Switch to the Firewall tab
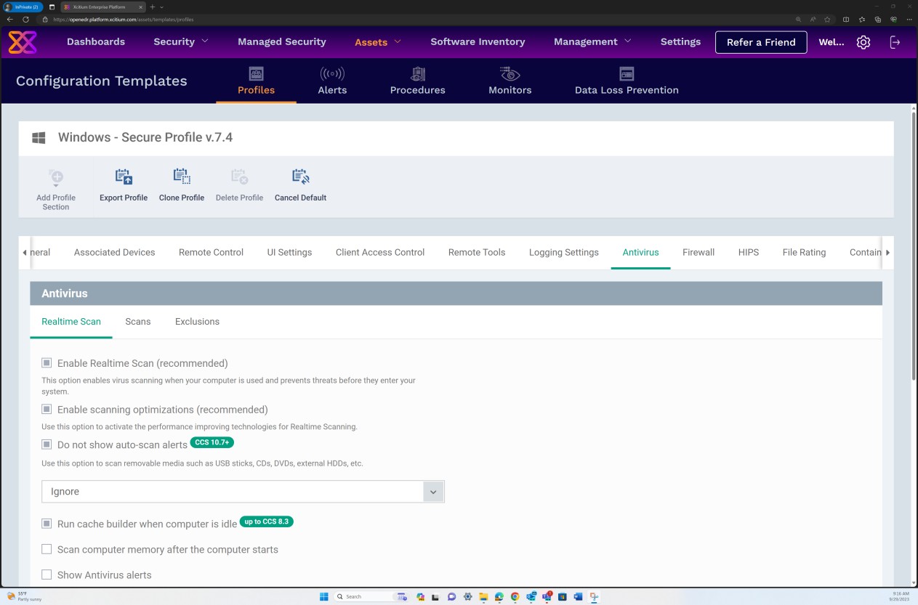 tap(698, 252)
